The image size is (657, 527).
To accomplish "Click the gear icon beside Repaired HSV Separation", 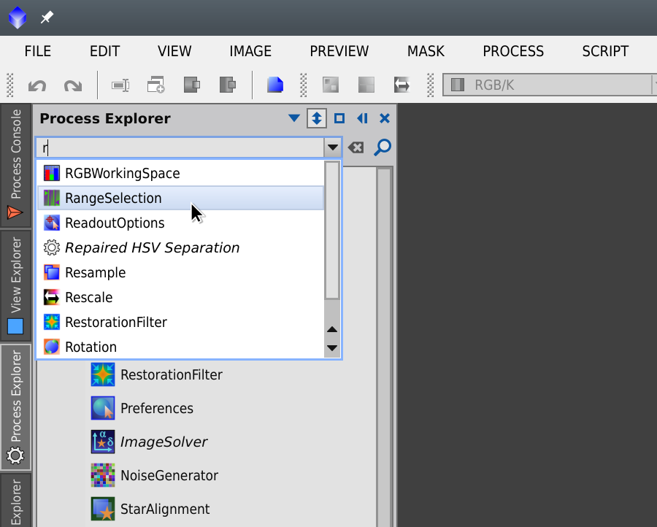I will click(x=52, y=247).
